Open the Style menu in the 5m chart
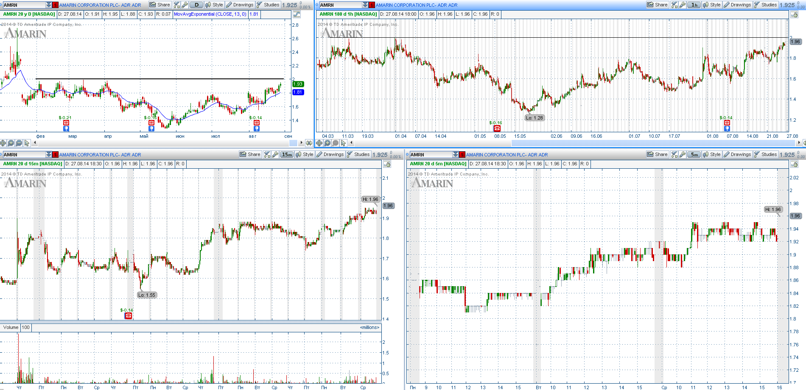This screenshot has height=390, width=806. tap(712, 154)
